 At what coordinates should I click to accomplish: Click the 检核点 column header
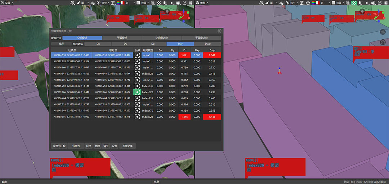tap(71, 50)
